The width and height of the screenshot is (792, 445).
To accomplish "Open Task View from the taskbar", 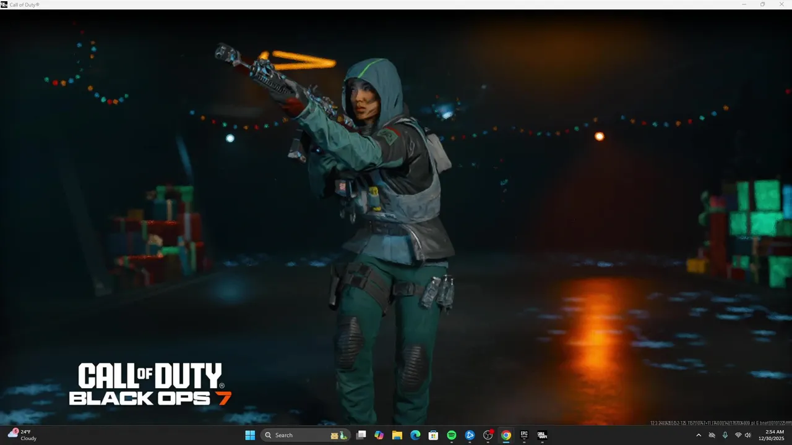I will pyautogui.click(x=361, y=435).
